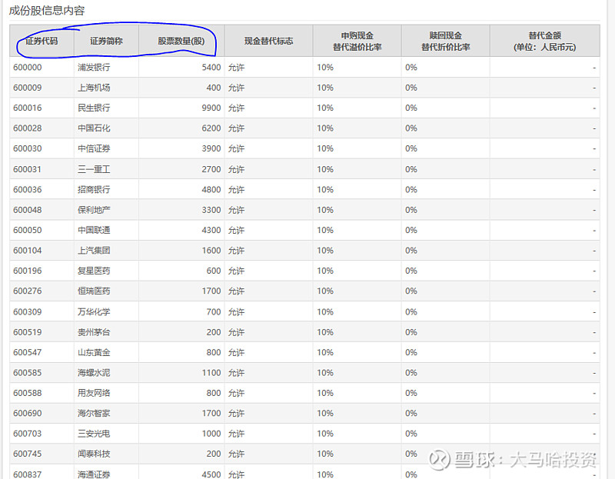Viewport: 615px width, 479px height.
Task: Select stock code 600009
Action: pos(28,88)
